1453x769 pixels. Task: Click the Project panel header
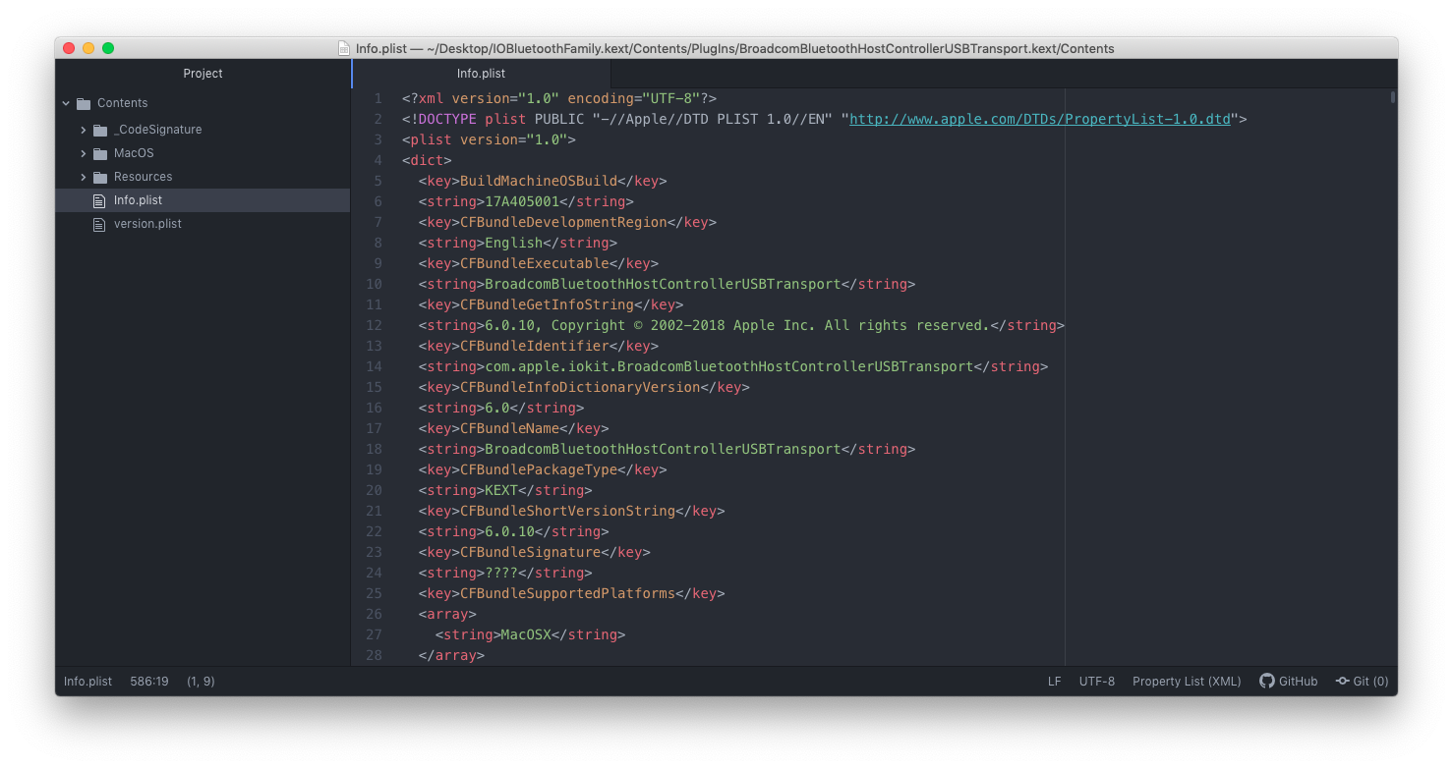pyautogui.click(x=203, y=74)
